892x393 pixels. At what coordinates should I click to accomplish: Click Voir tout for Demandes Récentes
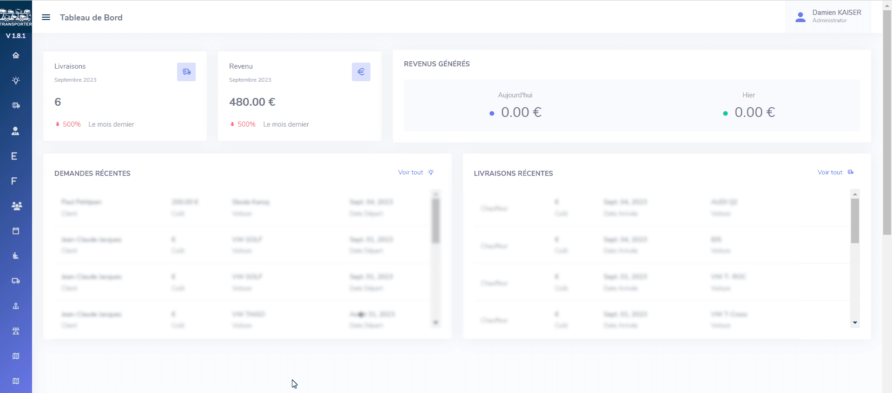coord(411,173)
